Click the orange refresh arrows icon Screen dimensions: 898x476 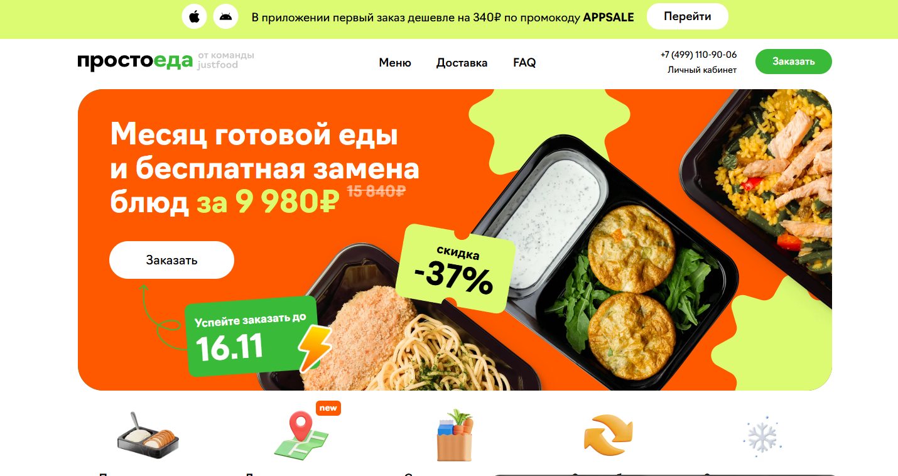(608, 435)
